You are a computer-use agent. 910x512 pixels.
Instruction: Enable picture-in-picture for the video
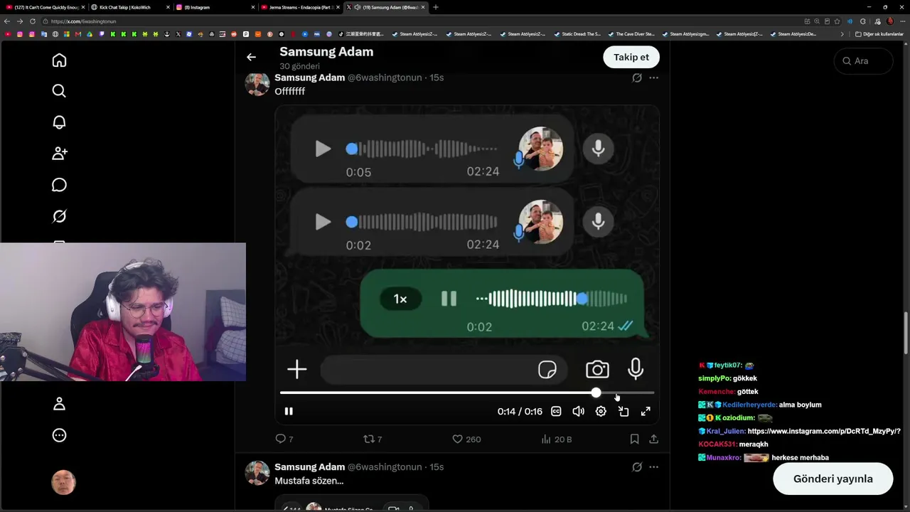(623, 411)
